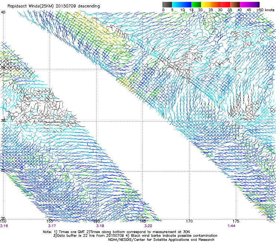This screenshot has width=276, height=242.
Task: Click the green 15-20 knots legend swatch
Action: pyautogui.click(x=196, y=4)
